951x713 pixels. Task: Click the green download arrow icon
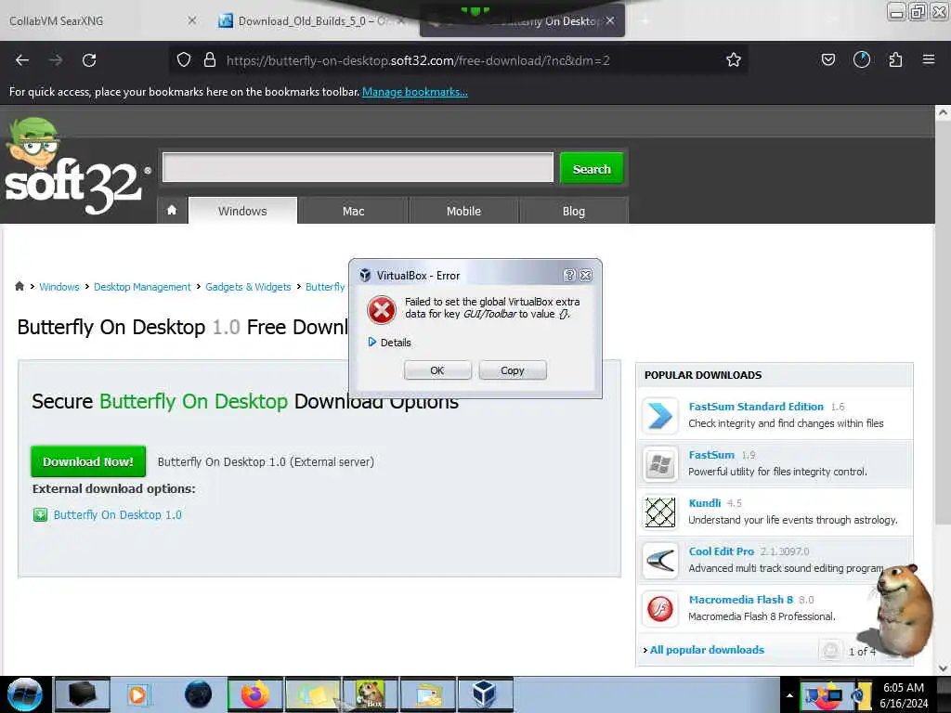coord(40,514)
